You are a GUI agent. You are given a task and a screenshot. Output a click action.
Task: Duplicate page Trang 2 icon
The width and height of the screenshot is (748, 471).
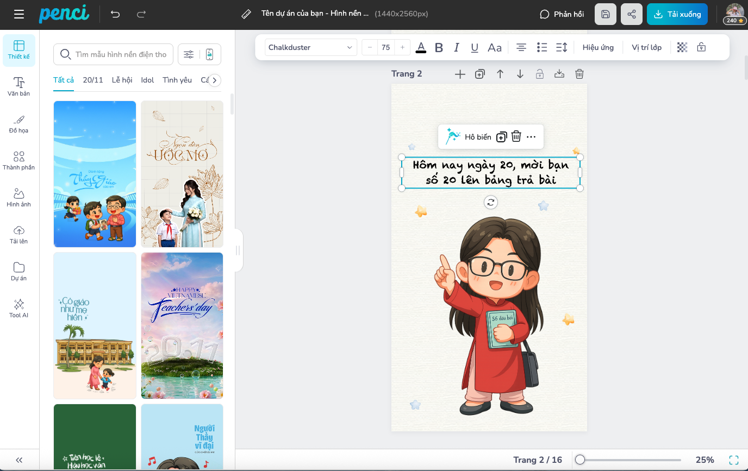(x=479, y=74)
